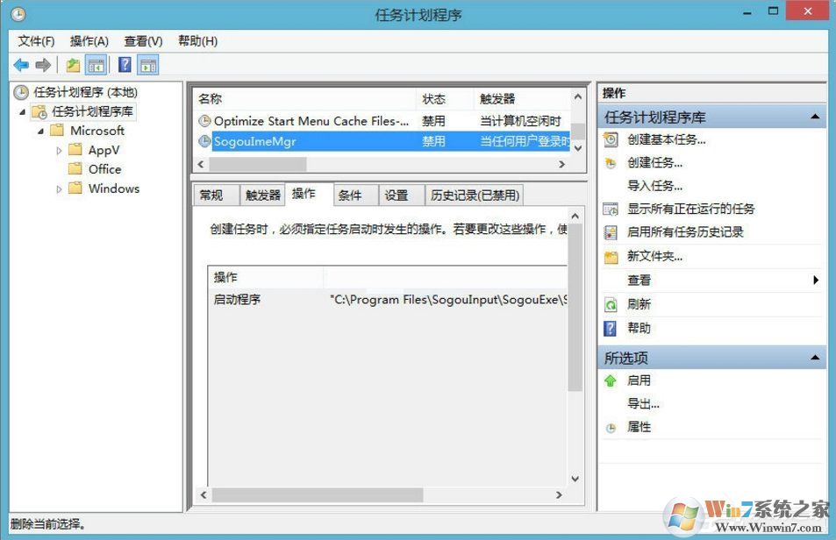
Task: Open the 操作(A) menu
Action: click(x=89, y=40)
